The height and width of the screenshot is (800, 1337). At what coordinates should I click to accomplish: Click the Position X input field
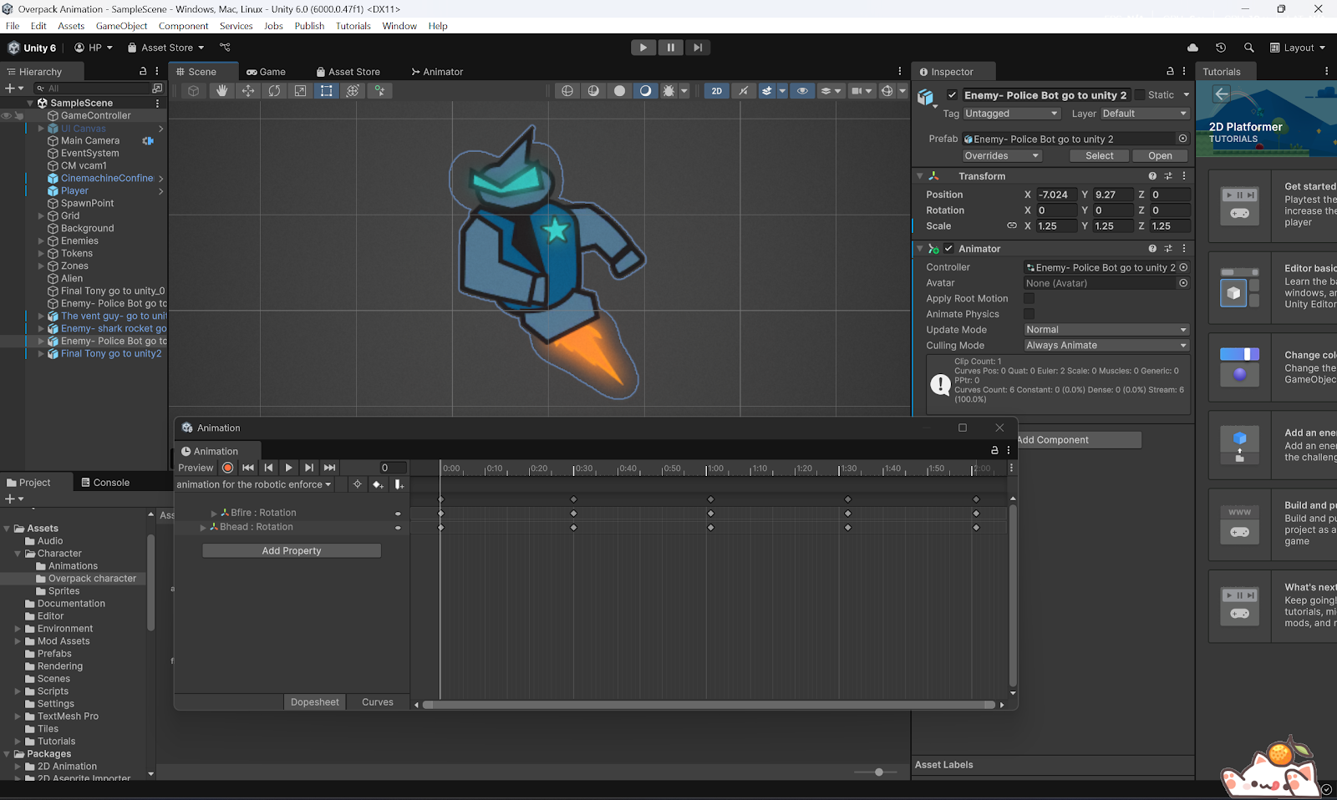pyautogui.click(x=1056, y=195)
